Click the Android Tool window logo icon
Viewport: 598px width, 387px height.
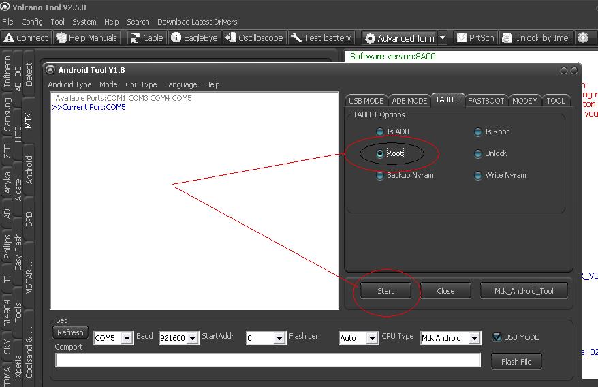(x=50, y=69)
